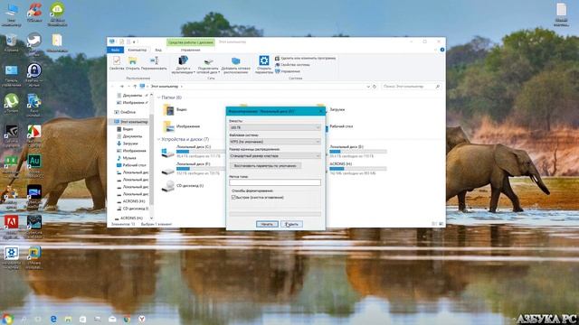Click forward navigation arrow in Explorer
The image size is (579, 325).
pyautogui.click(x=121, y=87)
